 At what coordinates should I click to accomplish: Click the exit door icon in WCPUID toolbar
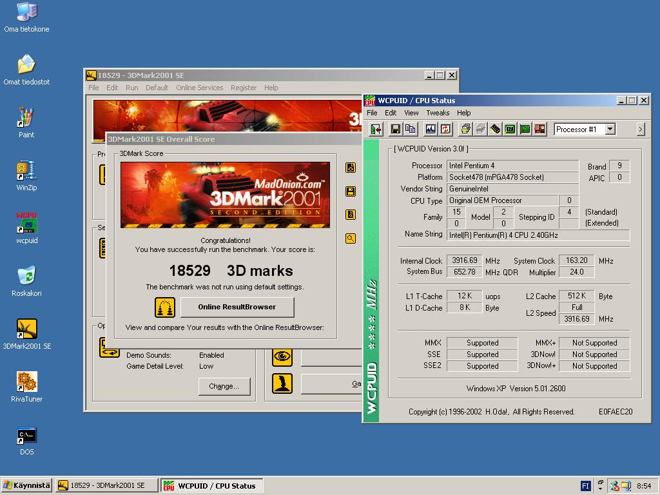tap(376, 130)
